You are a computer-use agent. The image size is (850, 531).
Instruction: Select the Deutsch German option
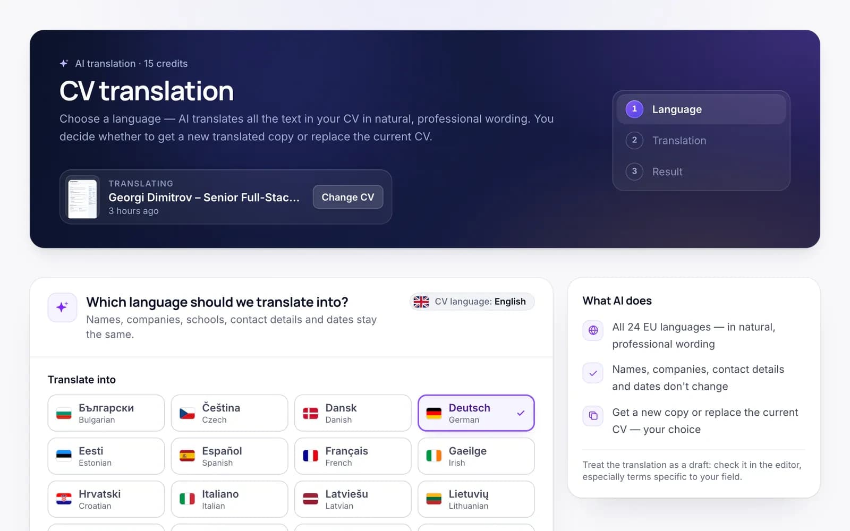coord(476,413)
